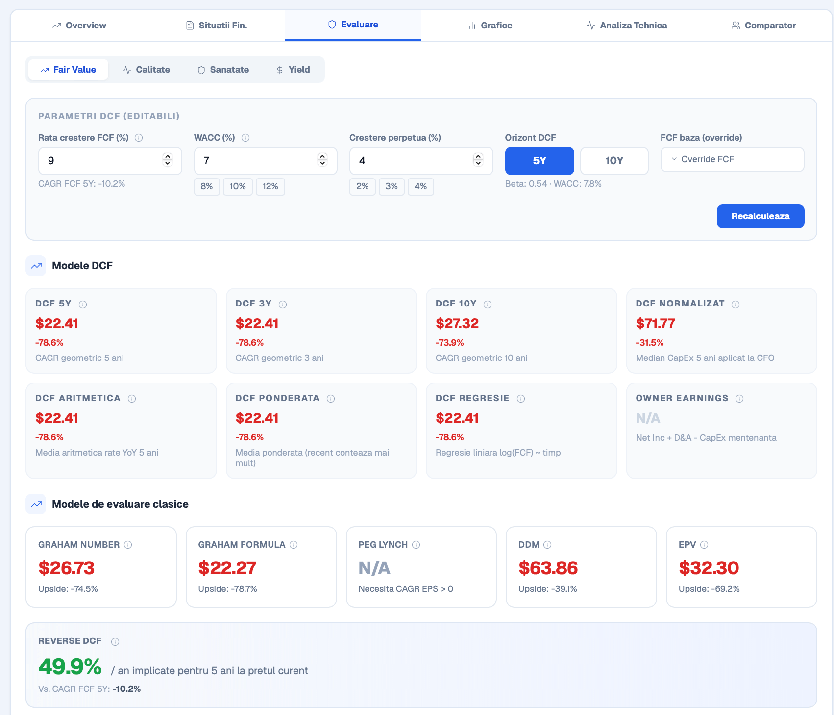Open info tooltip for DCF 5Y card
The height and width of the screenshot is (715, 834).
click(83, 305)
